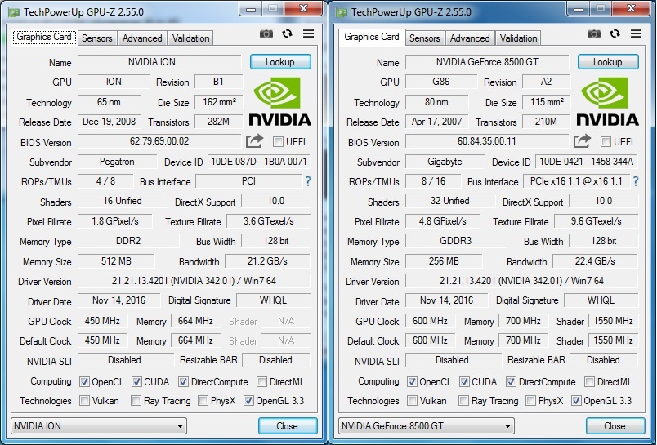
Task: Click Die Size value 162 mm²
Action: [219, 102]
